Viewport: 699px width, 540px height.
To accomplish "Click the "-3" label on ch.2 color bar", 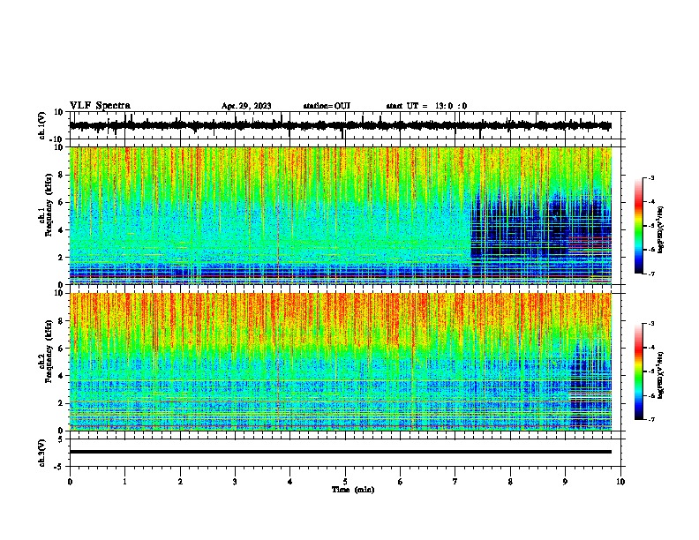I will pyautogui.click(x=650, y=324).
